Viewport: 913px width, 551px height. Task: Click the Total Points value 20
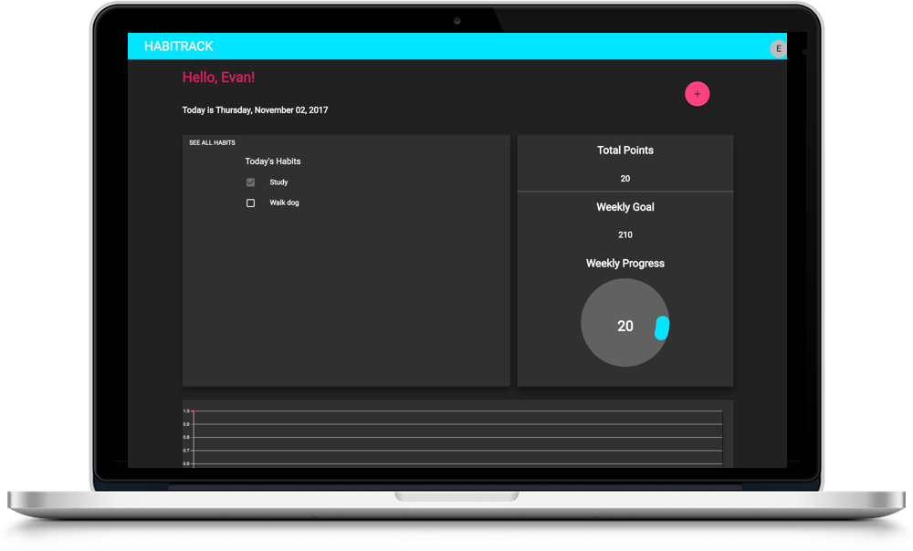(x=625, y=179)
